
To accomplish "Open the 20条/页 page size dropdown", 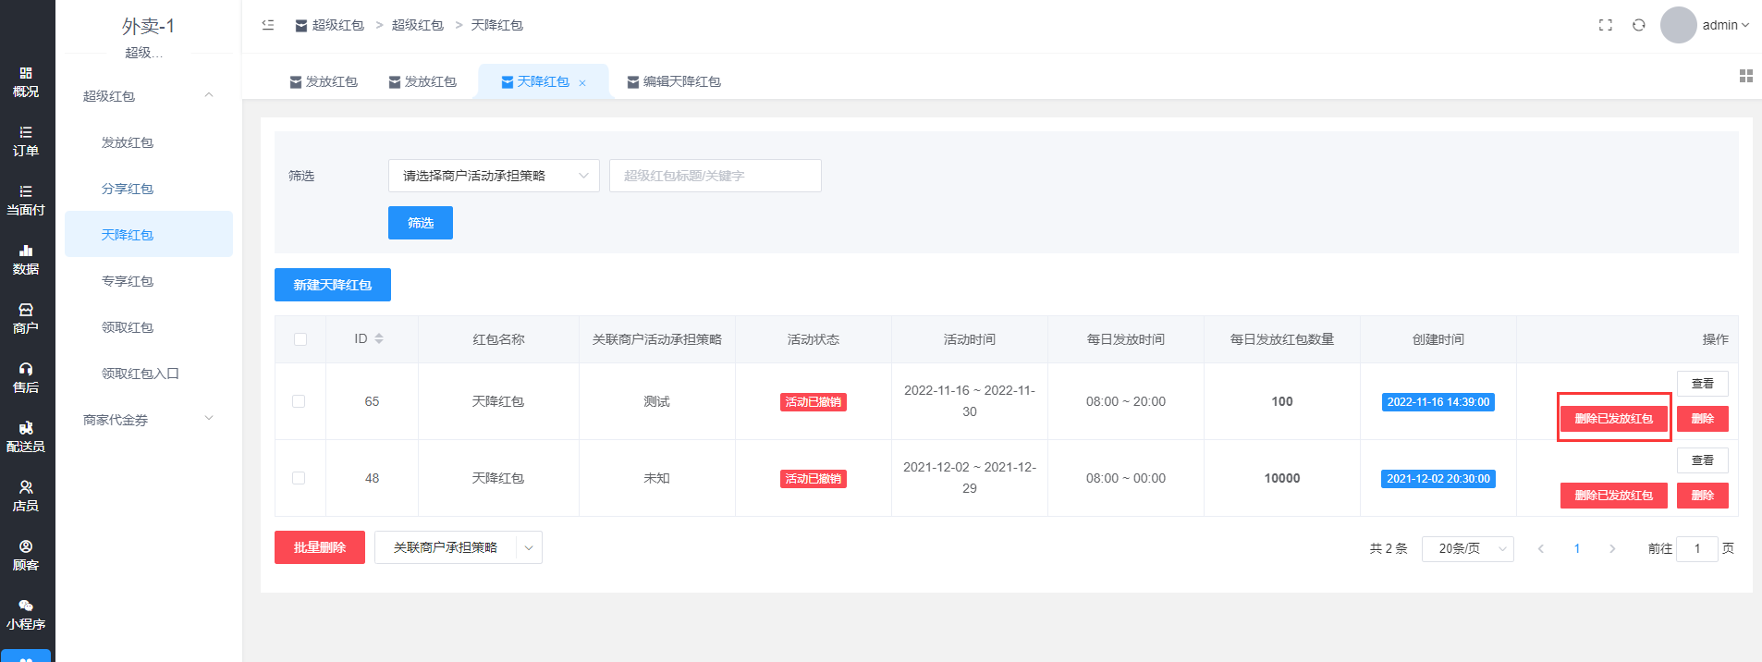I will coord(1468,548).
